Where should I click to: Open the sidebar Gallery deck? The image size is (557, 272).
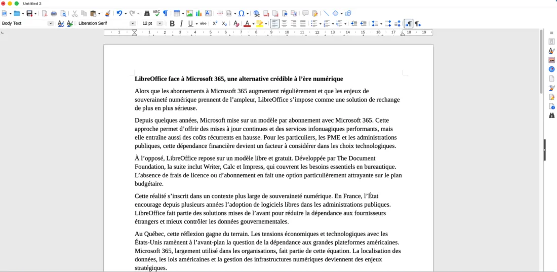click(x=551, y=60)
